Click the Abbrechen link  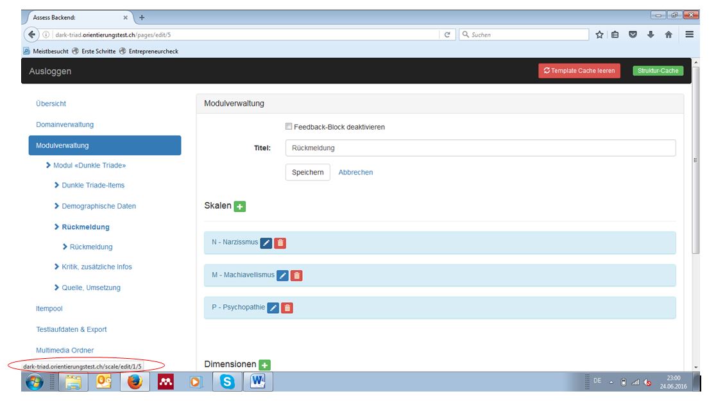pyautogui.click(x=355, y=172)
